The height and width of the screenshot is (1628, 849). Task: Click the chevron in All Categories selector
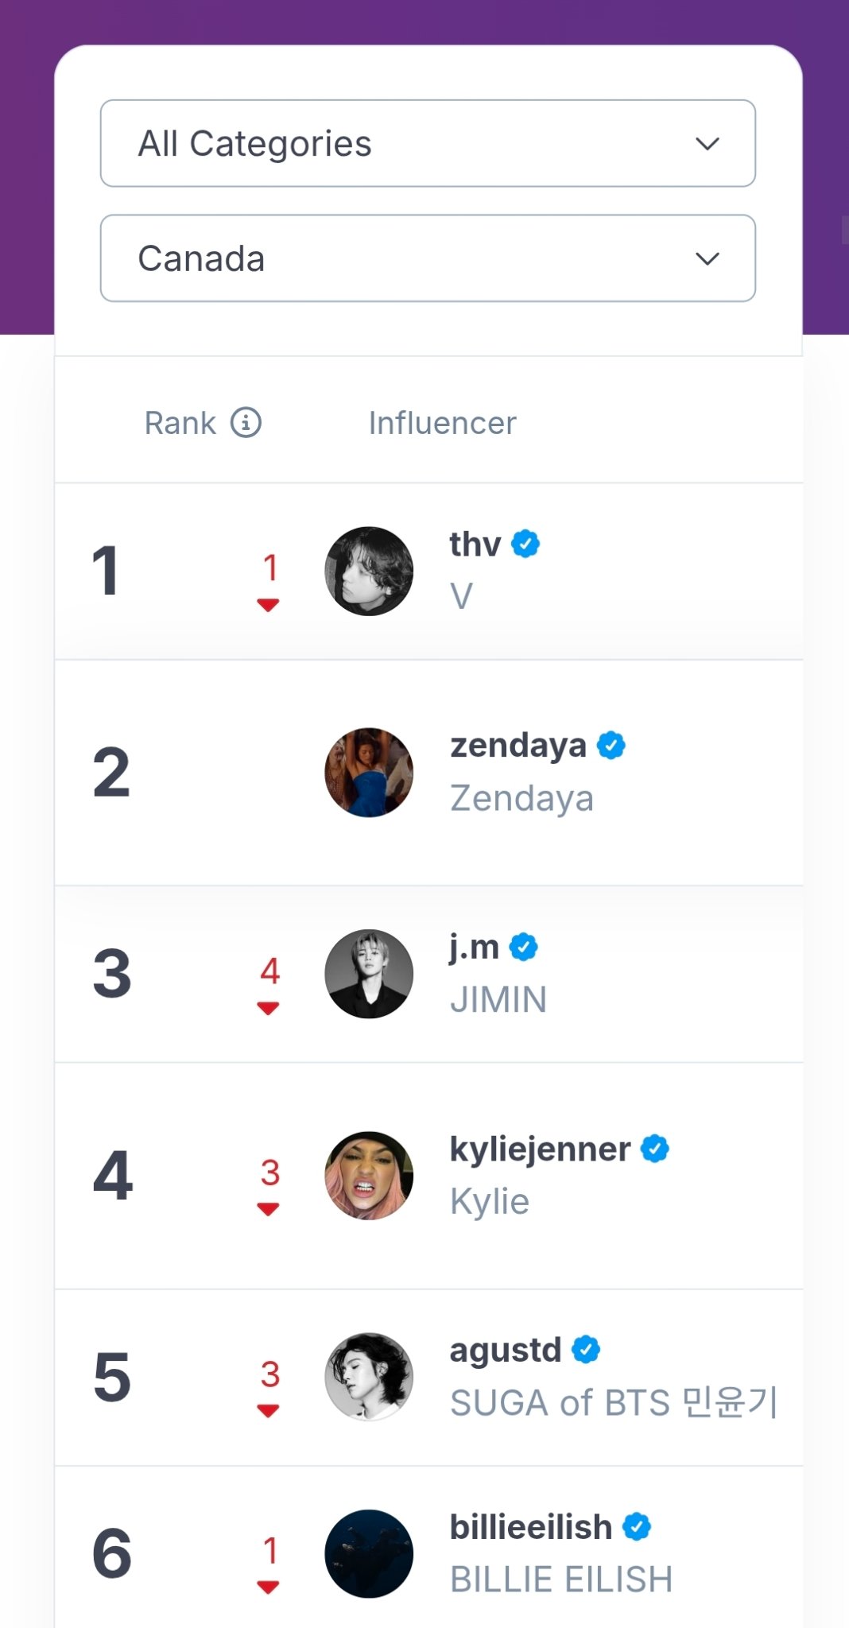point(707,144)
